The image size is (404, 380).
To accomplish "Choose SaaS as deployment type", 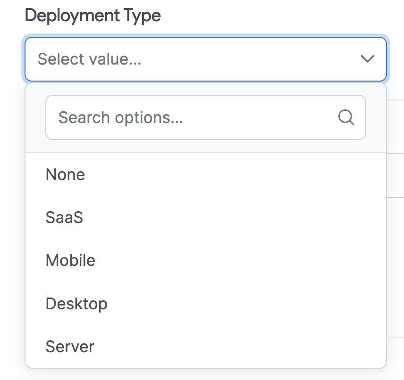I will pyautogui.click(x=64, y=217).
